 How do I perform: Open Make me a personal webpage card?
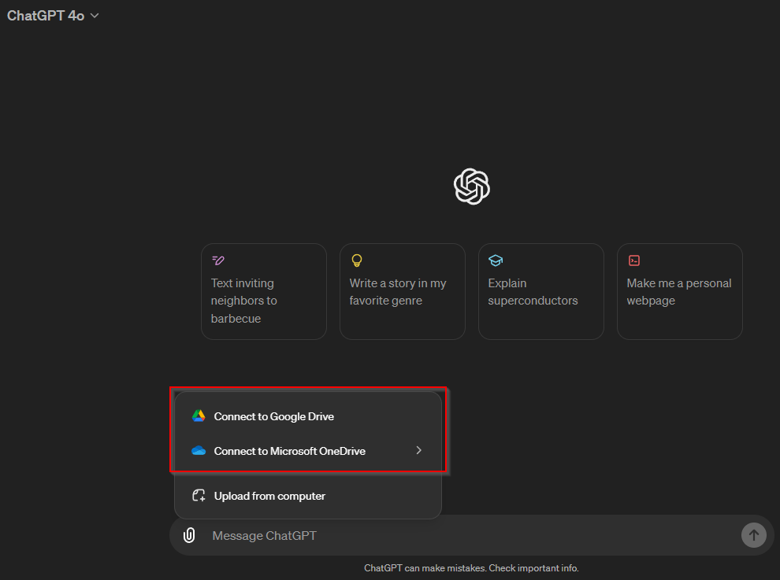pos(679,292)
